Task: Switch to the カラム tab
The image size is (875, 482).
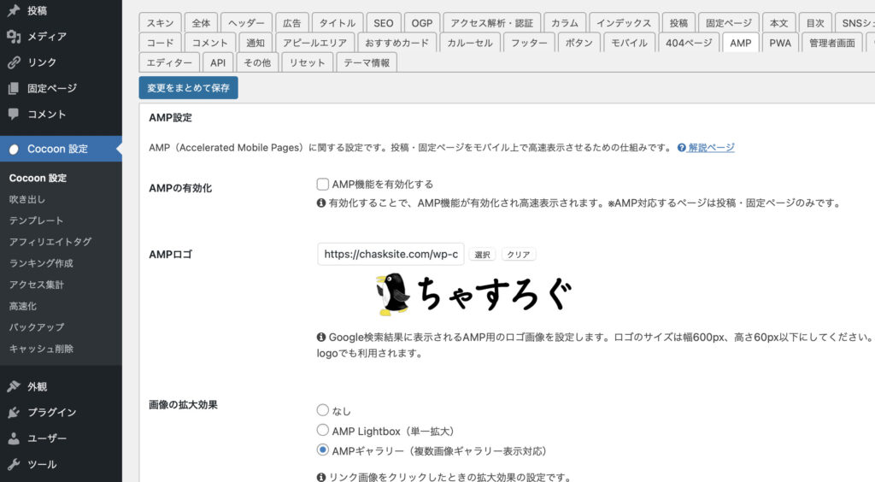Action: tap(565, 23)
